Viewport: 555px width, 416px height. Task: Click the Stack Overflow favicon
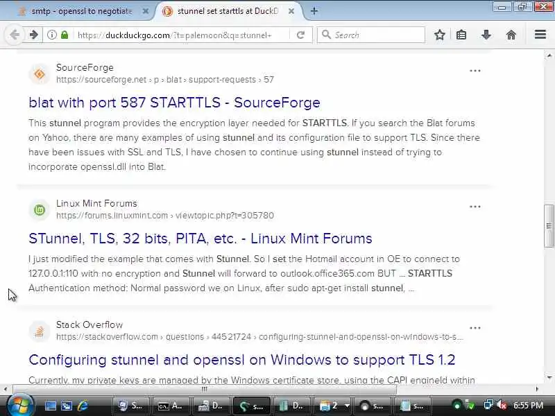[40, 331]
